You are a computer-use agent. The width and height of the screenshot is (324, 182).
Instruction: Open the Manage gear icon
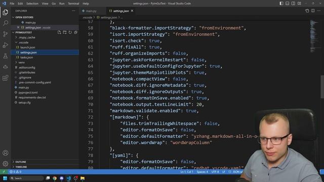click(x=6, y=164)
